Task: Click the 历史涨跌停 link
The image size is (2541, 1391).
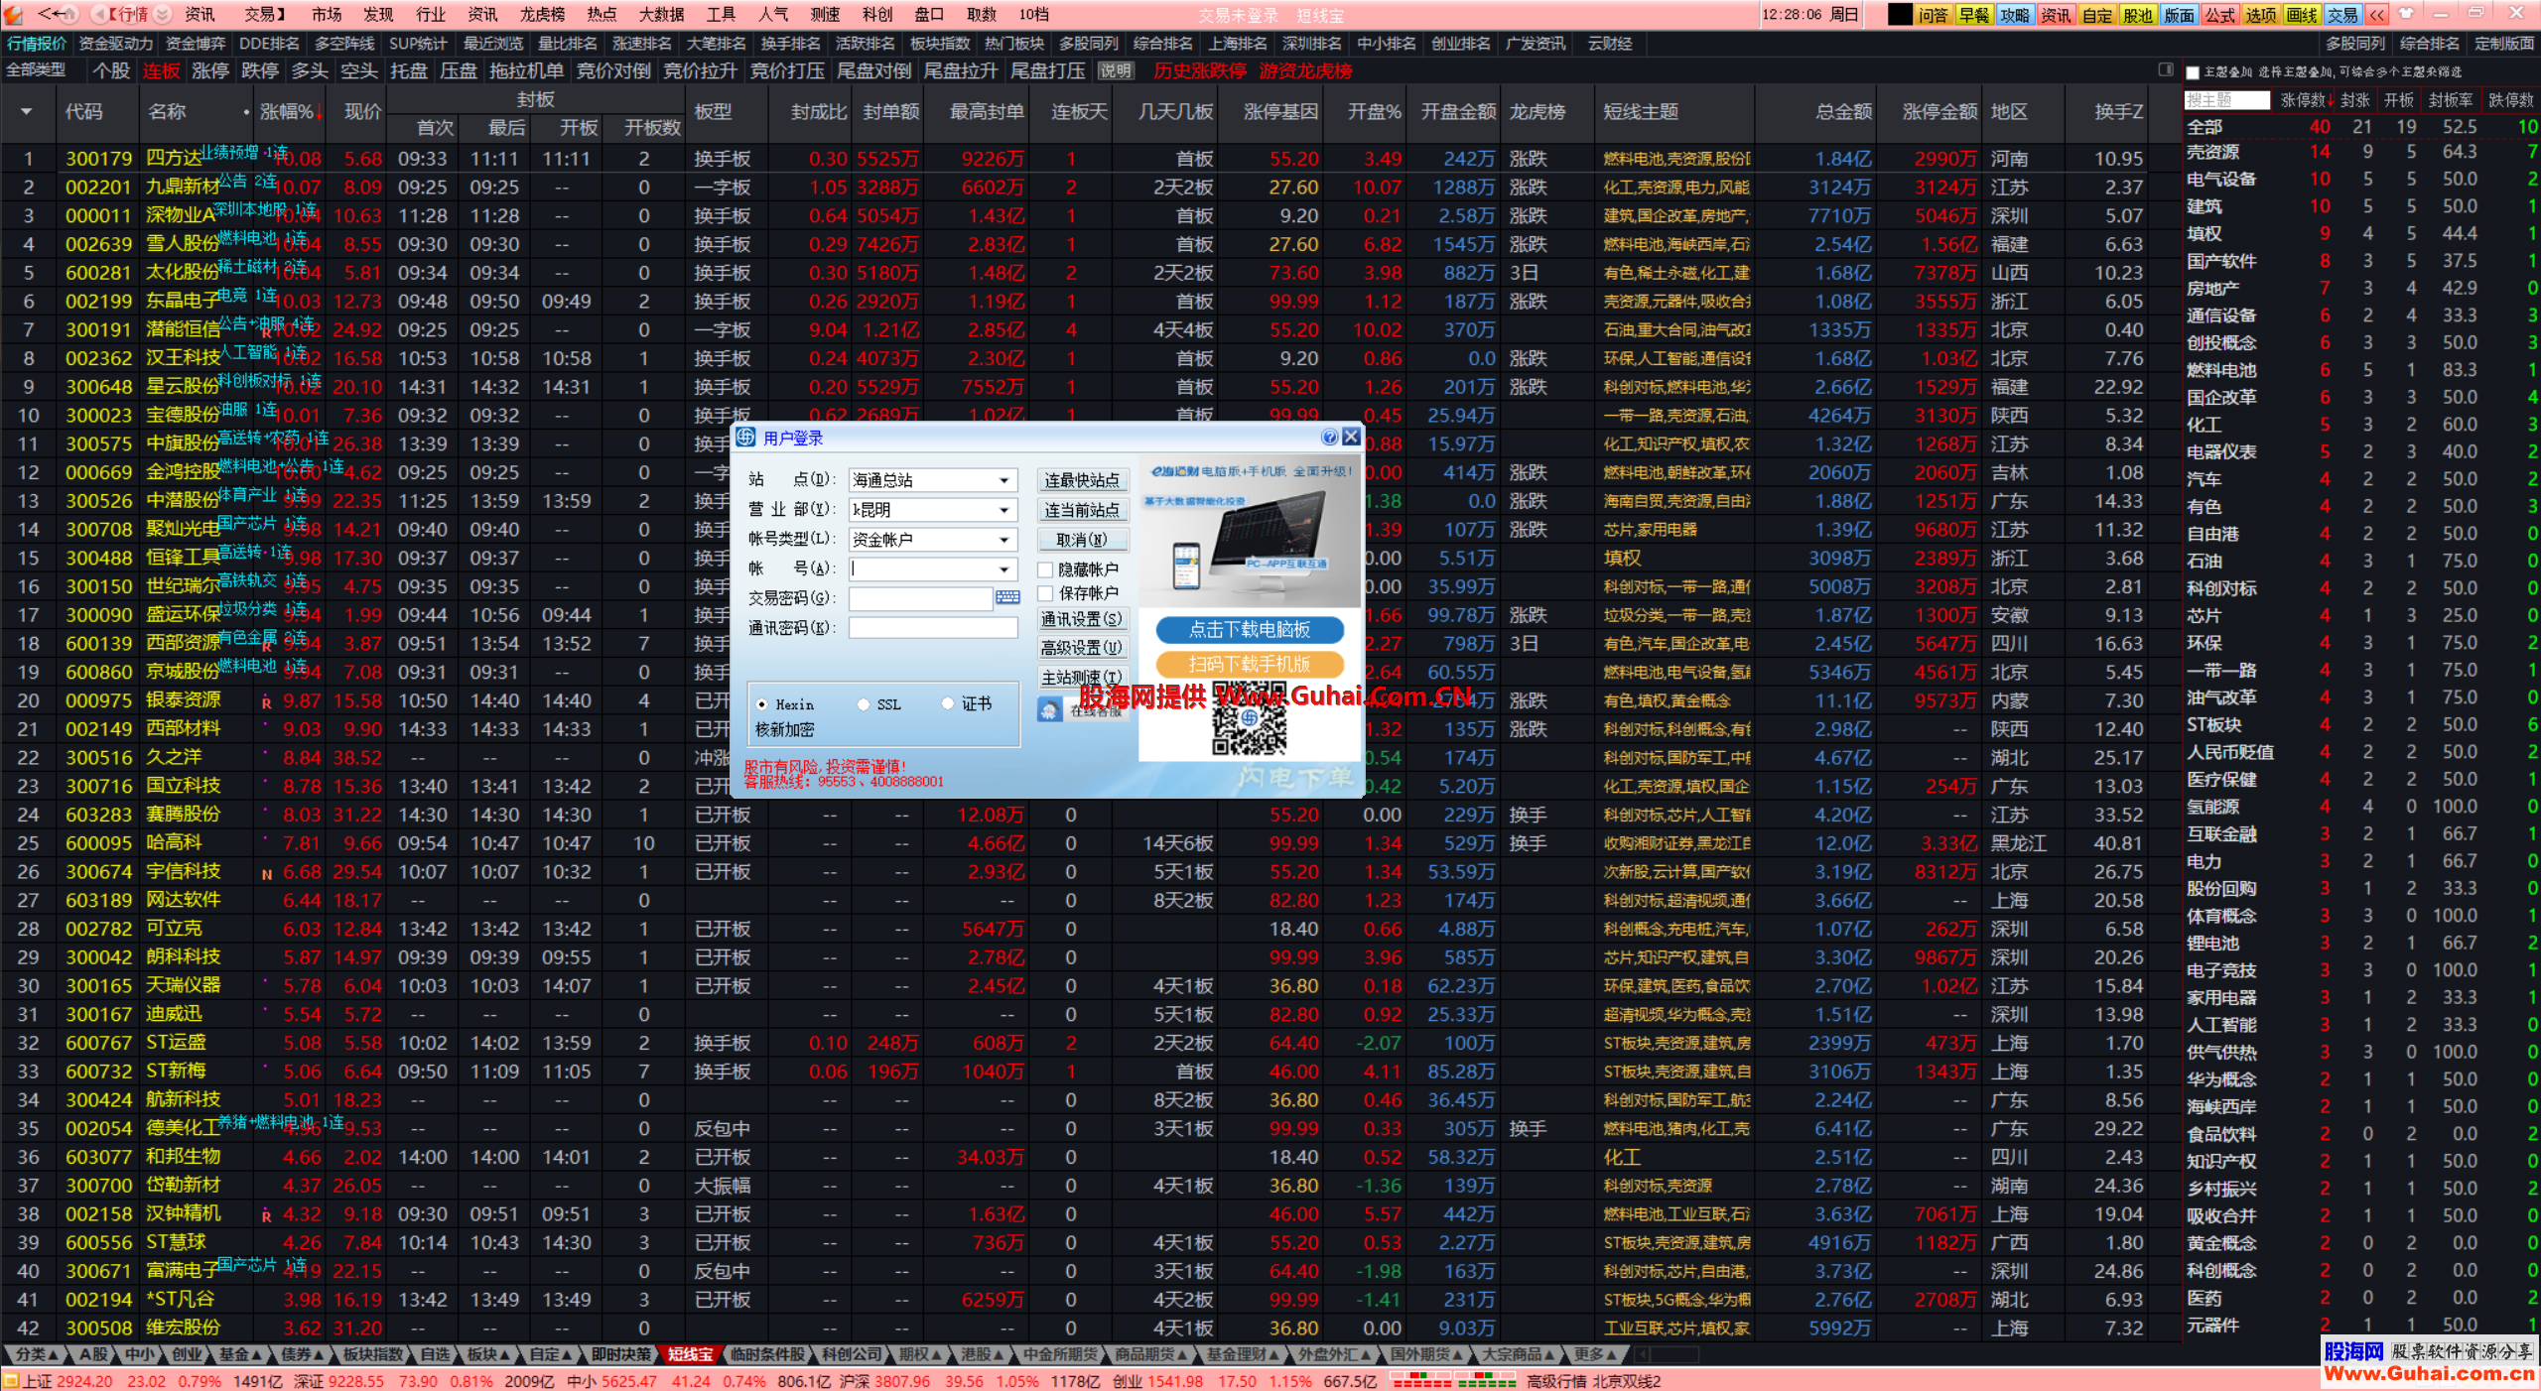Action: [1199, 70]
